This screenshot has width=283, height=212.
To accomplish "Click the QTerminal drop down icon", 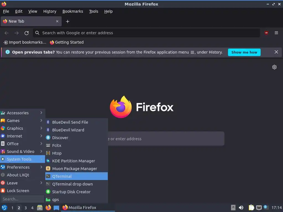I will (48, 184).
